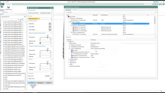Close the model template dialog
The width and height of the screenshot is (165, 93).
pyautogui.click(x=52, y=8)
